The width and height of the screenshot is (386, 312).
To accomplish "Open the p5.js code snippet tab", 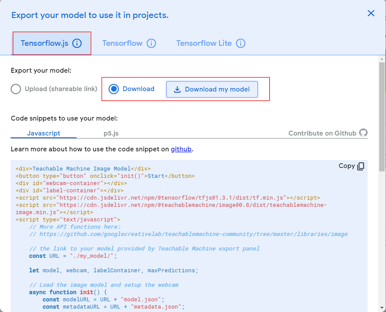I will 111,133.
